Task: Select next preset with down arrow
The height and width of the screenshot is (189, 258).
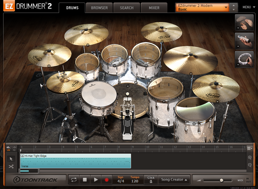Action: 234,10
